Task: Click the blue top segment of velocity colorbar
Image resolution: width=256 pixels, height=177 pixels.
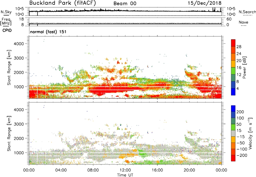Action: click(233, 109)
